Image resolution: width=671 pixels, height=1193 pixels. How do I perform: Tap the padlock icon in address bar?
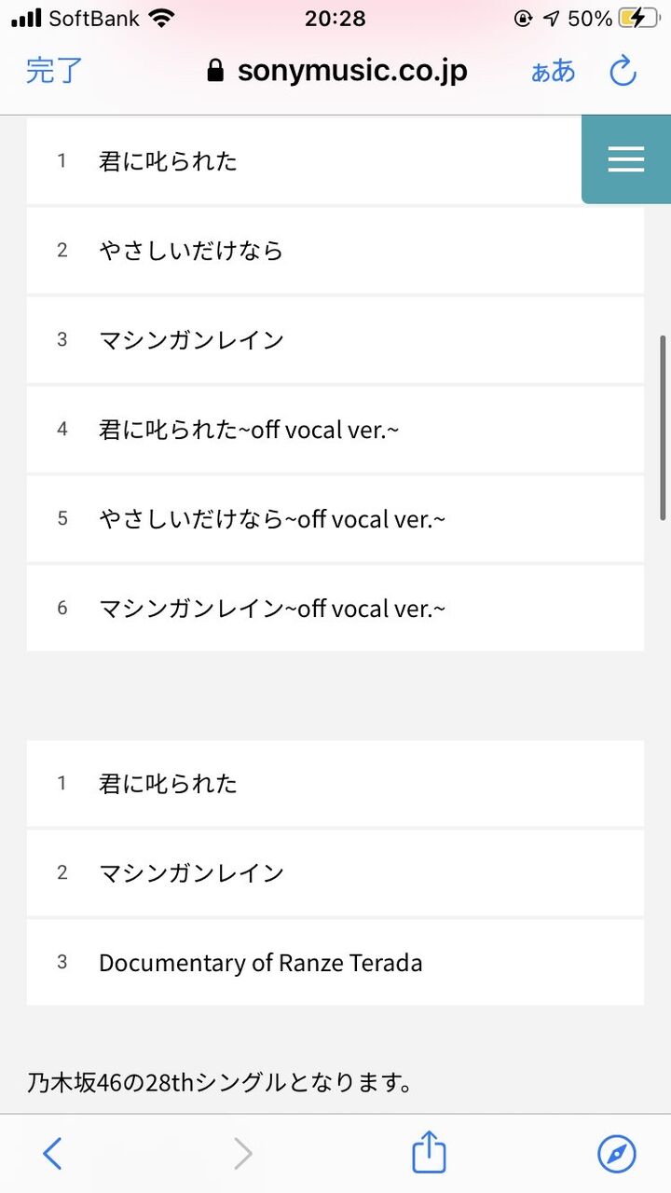[x=215, y=71]
